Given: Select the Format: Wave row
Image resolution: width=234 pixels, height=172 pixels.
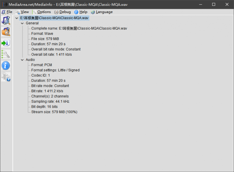Looking at the screenshot, I should click(x=42, y=33).
